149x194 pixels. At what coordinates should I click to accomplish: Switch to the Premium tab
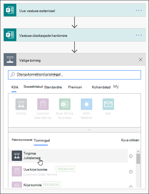tap(75, 87)
